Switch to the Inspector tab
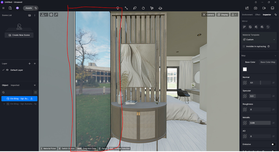 [x=267, y=15]
